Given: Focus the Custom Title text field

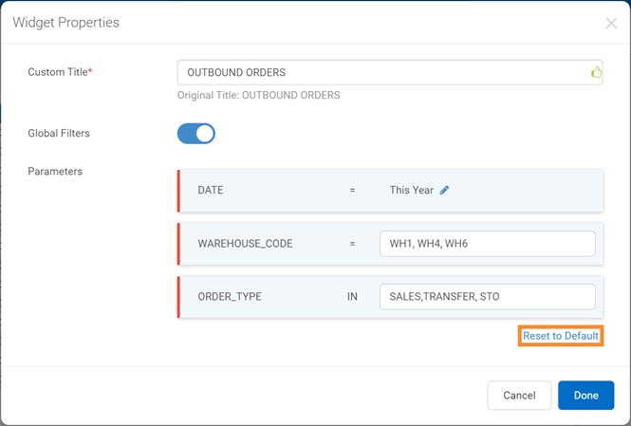Looking at the screenshot, I should click(x=380, y=72).
